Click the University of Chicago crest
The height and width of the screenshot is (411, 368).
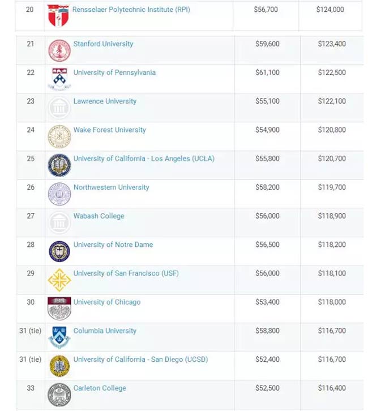(59, 309)
